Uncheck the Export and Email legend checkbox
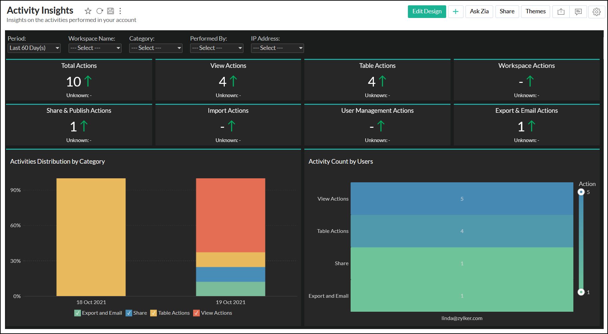This screenshot has width=608, height=334. [78, 313]
